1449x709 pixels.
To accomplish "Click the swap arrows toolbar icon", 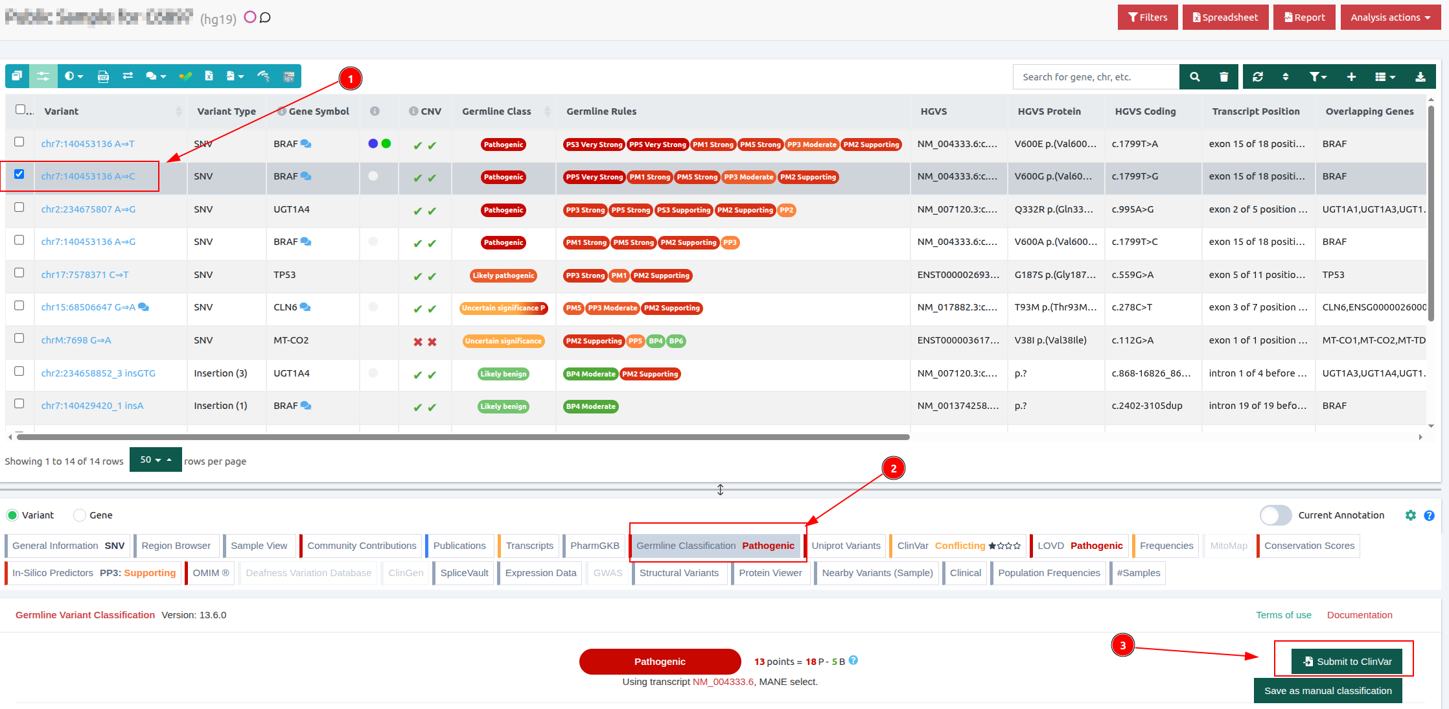I will pos(128,76).
